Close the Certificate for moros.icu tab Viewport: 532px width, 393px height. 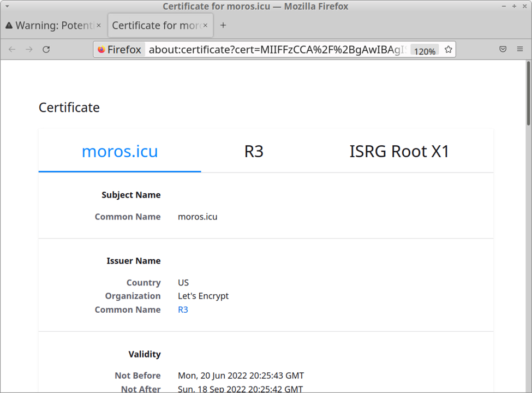pyautogui.click(x=205, y=25)
